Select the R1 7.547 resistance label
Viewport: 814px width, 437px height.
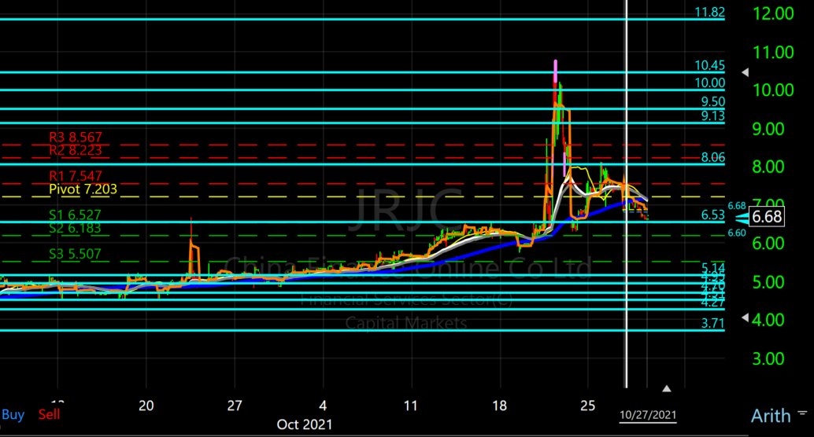[76, 176]
